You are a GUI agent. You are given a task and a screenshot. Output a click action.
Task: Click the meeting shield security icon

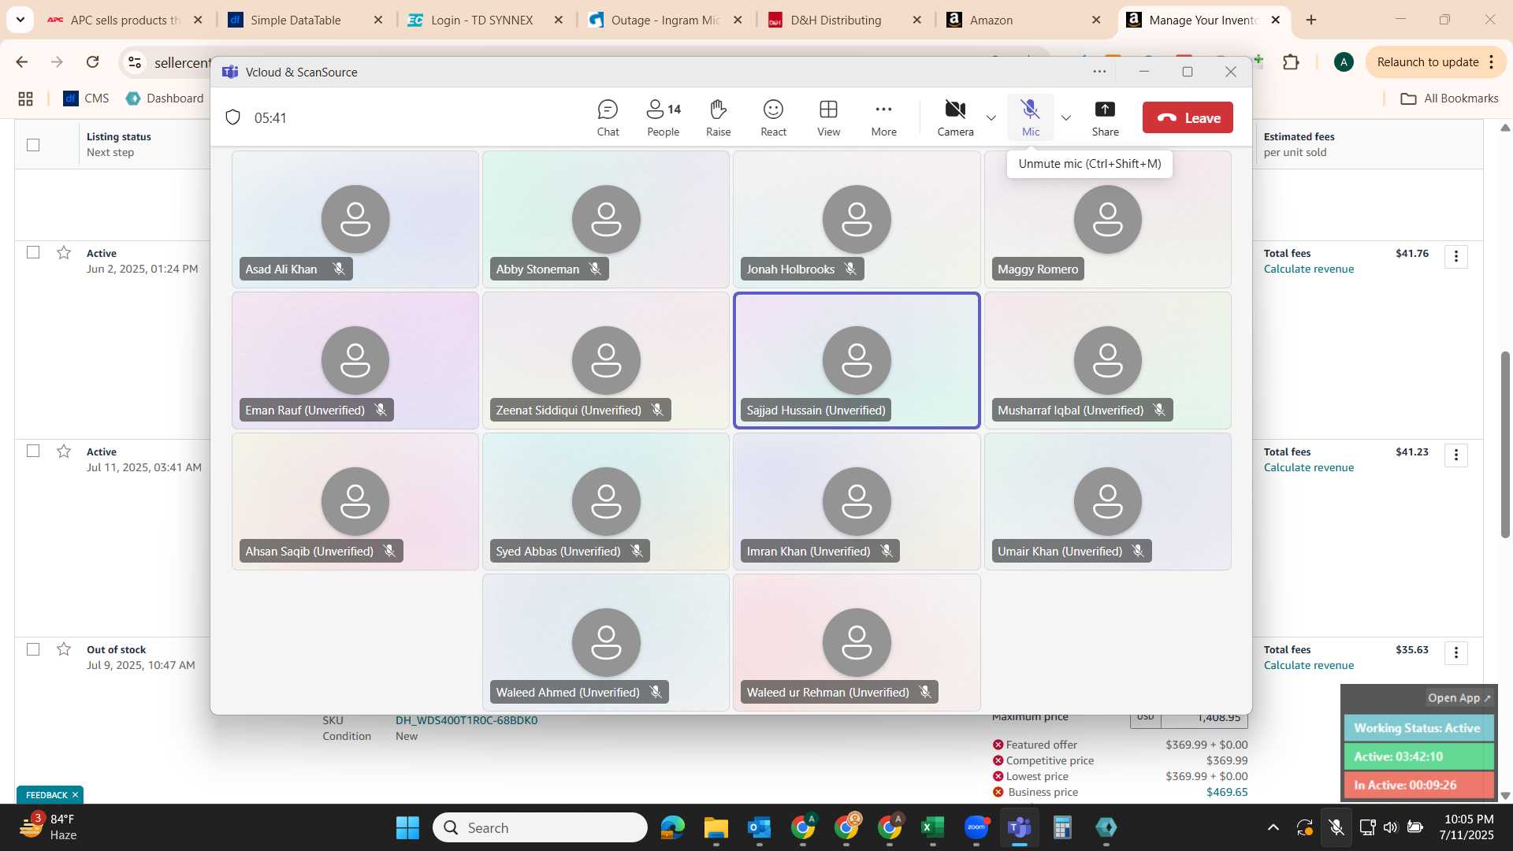(x=232, y=117)
